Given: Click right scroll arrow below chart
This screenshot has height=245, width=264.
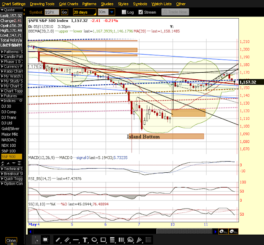Looking at the screenshot, I should tap(215, 232).
